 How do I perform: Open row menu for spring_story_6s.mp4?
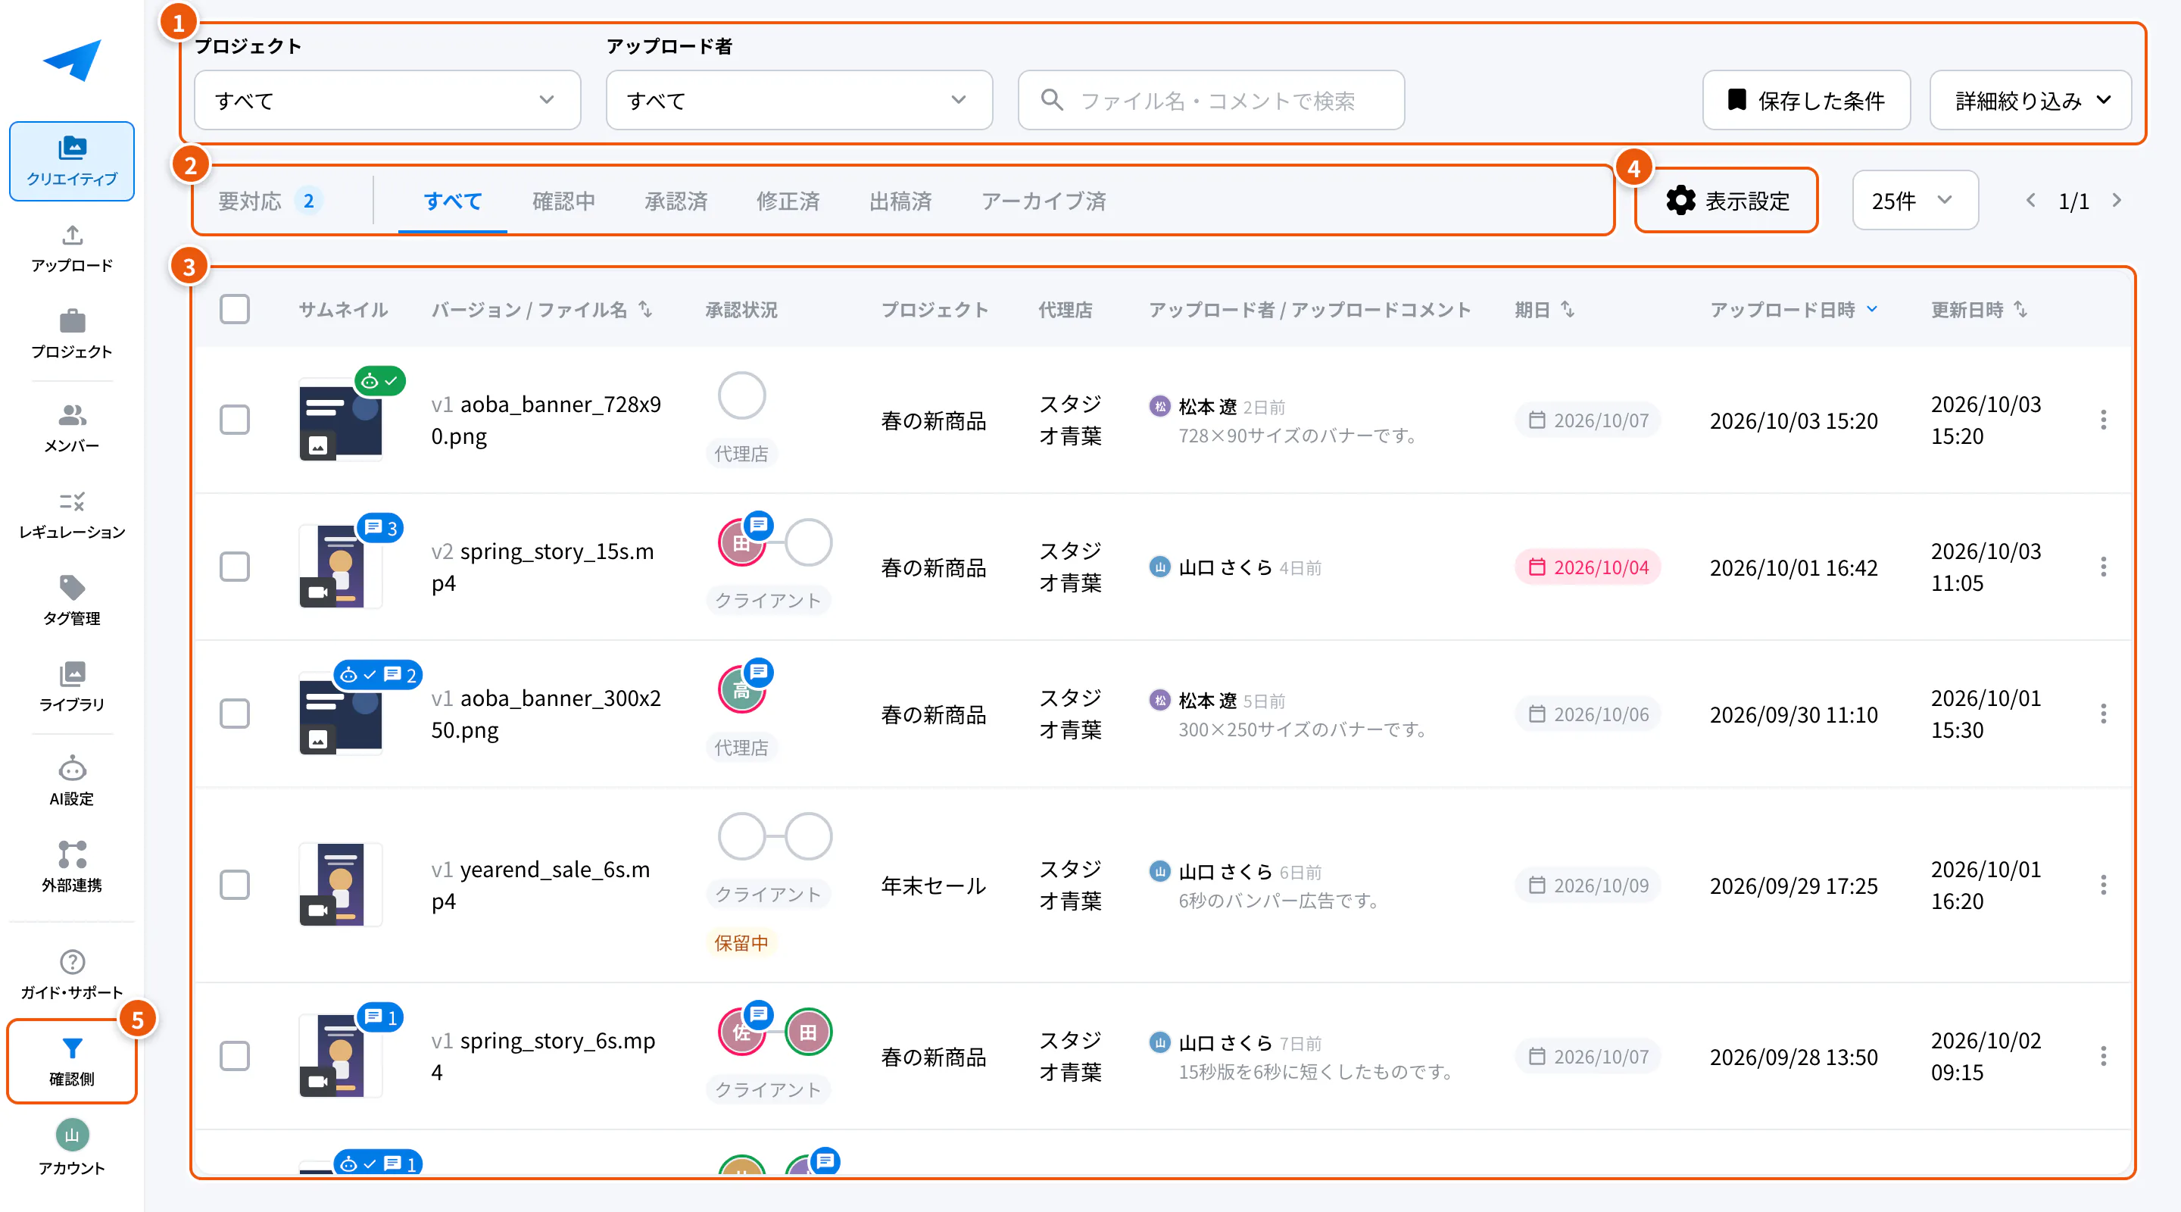click(x=2103, y=1056)
